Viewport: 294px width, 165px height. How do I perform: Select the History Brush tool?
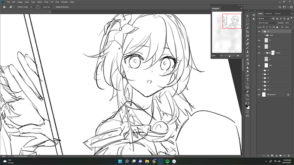pos(247,56)
